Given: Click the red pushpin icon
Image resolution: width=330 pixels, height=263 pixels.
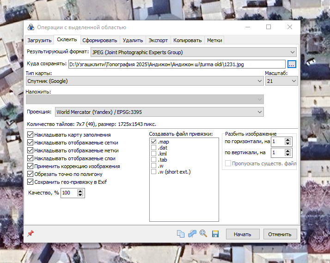Looking at the screenshot, I should pyautogui.click(x=31, y=233).
